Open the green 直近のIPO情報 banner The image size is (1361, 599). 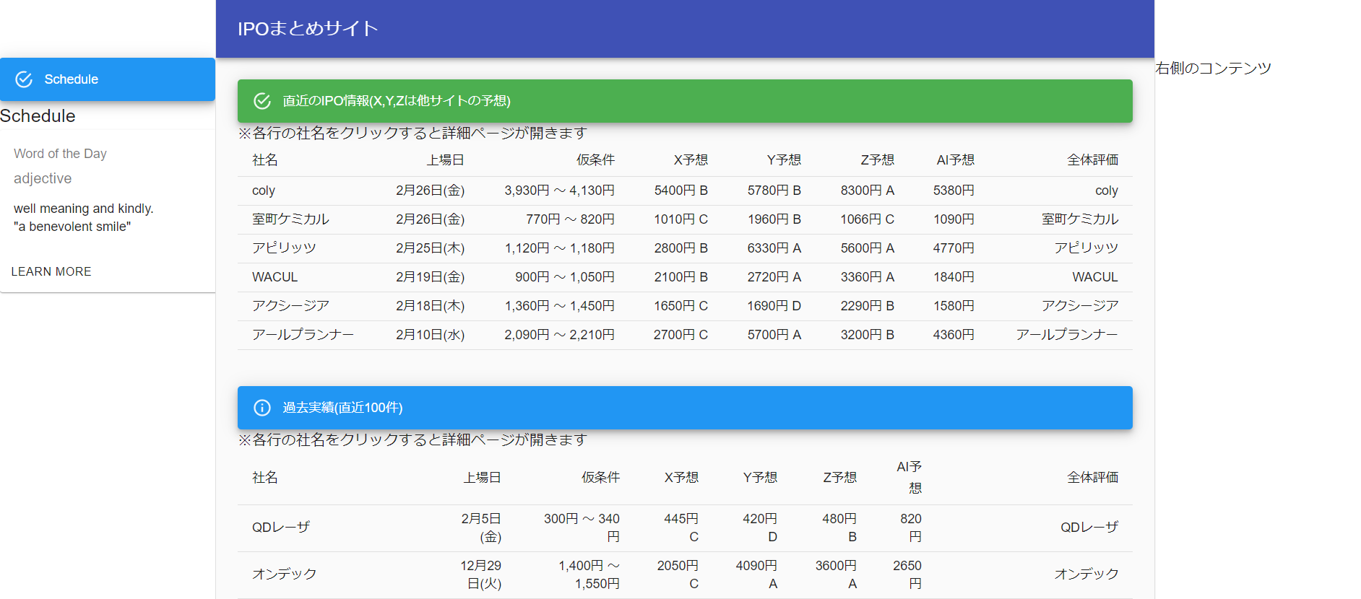(x=685, y=101)
